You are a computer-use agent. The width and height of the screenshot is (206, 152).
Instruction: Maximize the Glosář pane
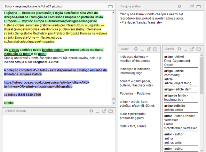[x=155, y=49]
